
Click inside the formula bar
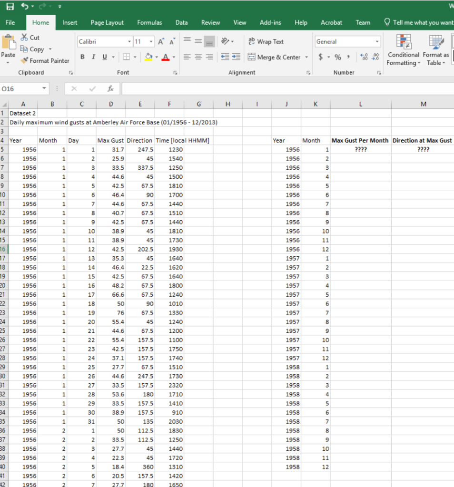[288, 89]
